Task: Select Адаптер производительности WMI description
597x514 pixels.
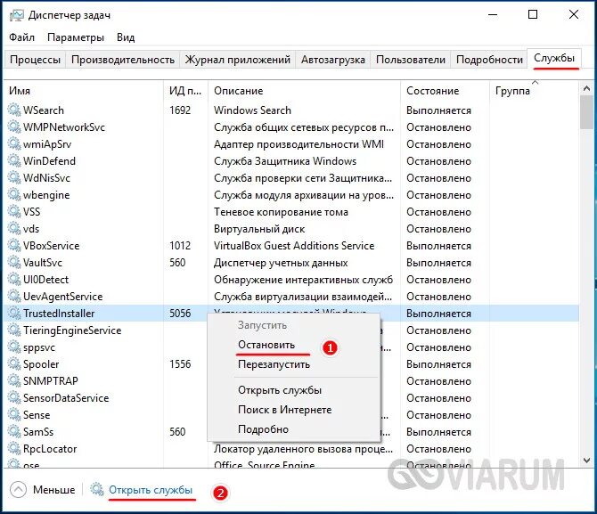Action: coord(298,144)
